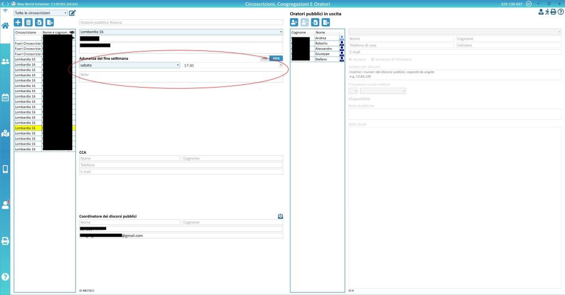Expand the sabato weekday dropdown
The height and width of the screenshot is (295, 565).
pos(129,66)
